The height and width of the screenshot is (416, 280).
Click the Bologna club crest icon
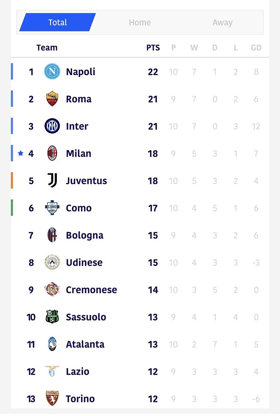[x=52, y=235]
